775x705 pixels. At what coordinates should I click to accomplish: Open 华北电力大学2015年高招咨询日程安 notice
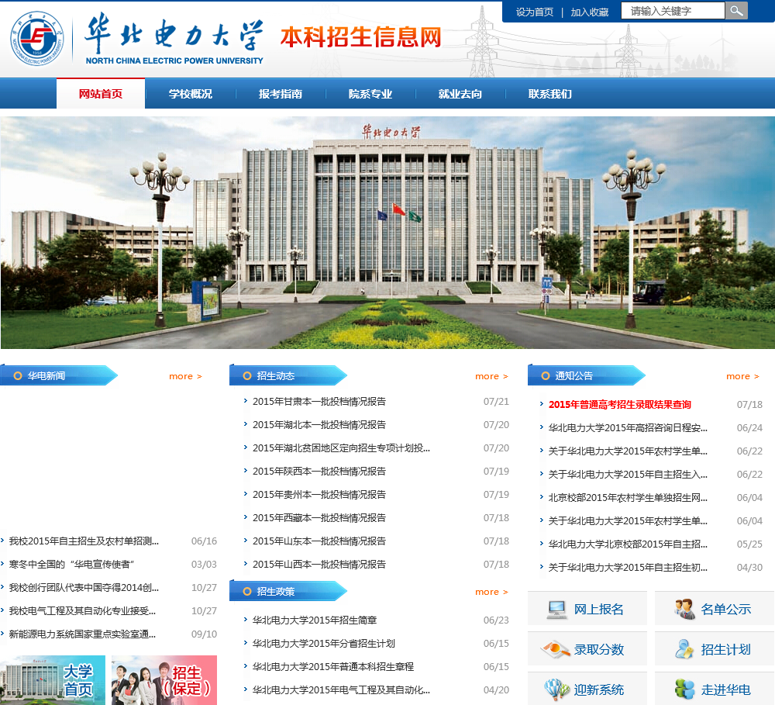coord(628,427)
